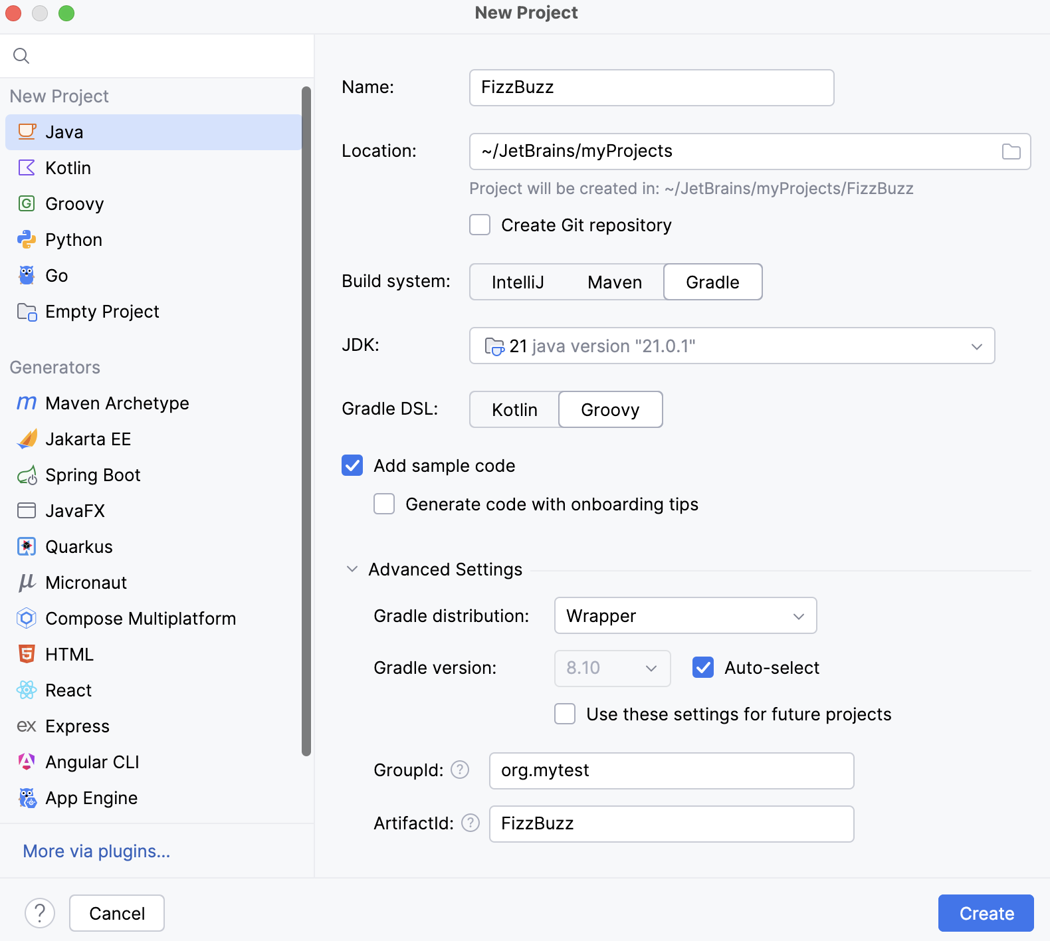Pick the Angular CLI generator icon
The width and height of the screenshot is (1050, 941).
tap(27, 762)
